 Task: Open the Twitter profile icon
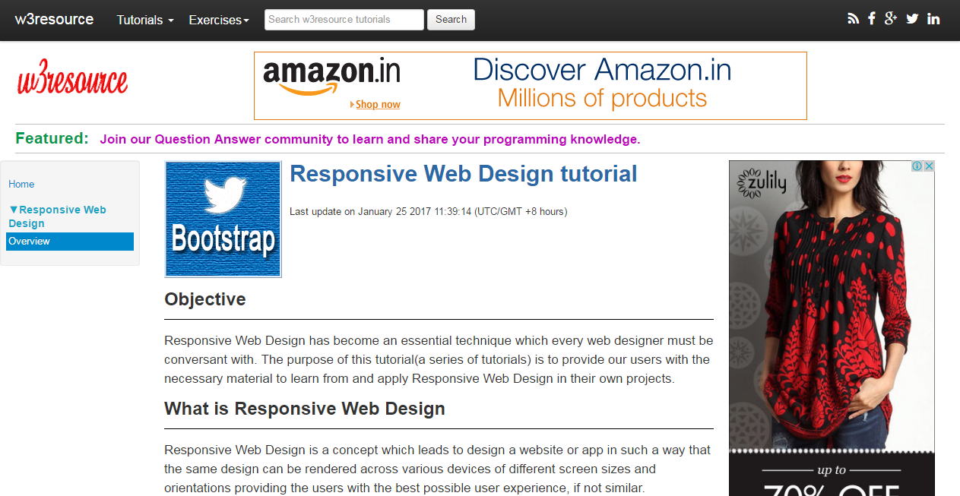(x=913, y=19)
